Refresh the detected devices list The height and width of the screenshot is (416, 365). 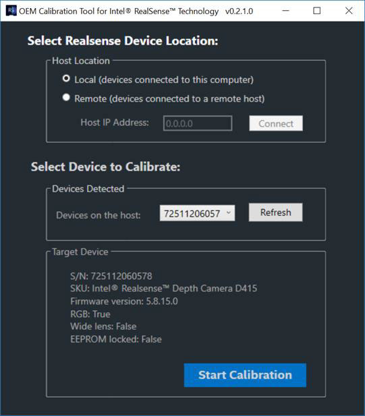275,212
